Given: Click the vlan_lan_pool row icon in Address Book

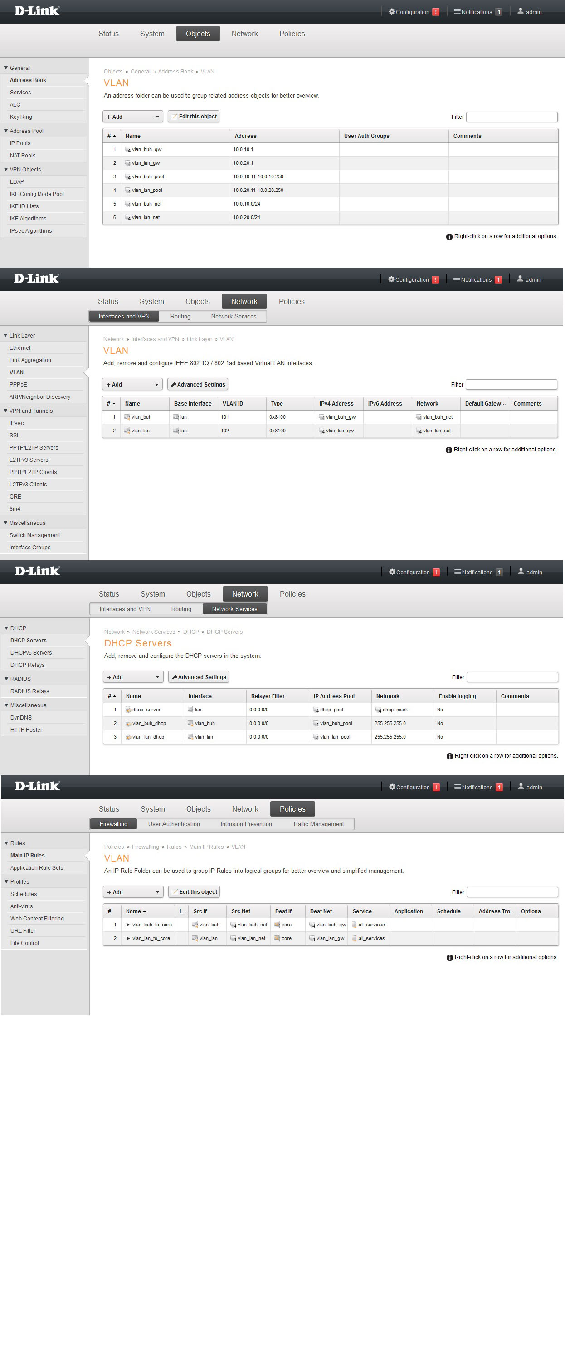Looking at the screenshot, I should pyautogui.click(x=127, y=190).
